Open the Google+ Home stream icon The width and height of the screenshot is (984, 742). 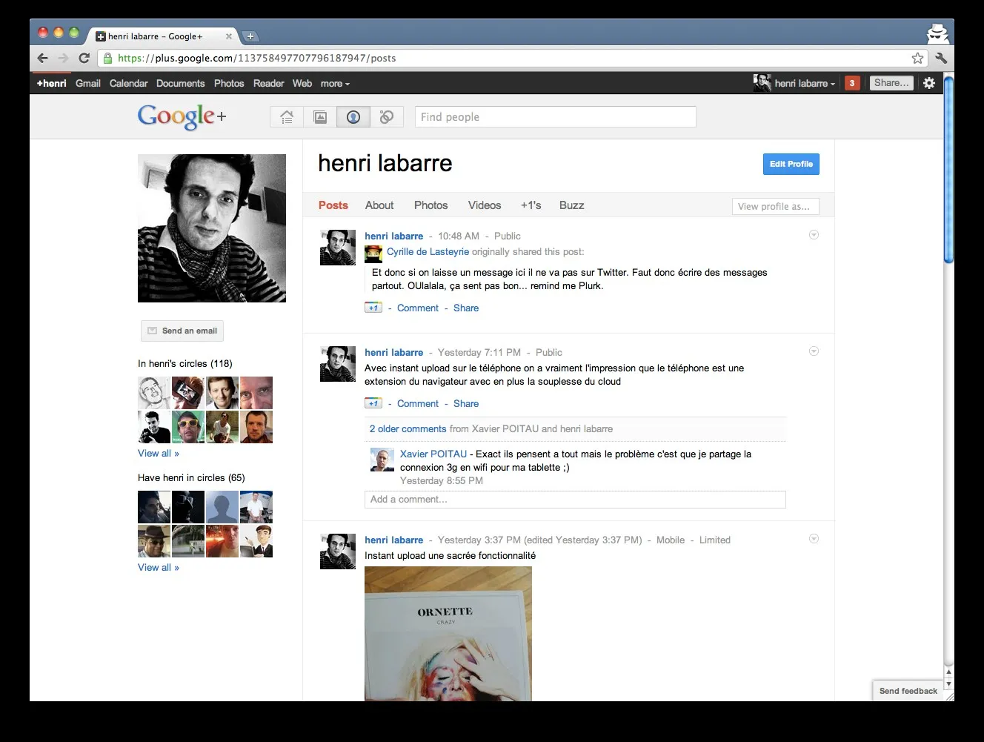click(287, 117)
